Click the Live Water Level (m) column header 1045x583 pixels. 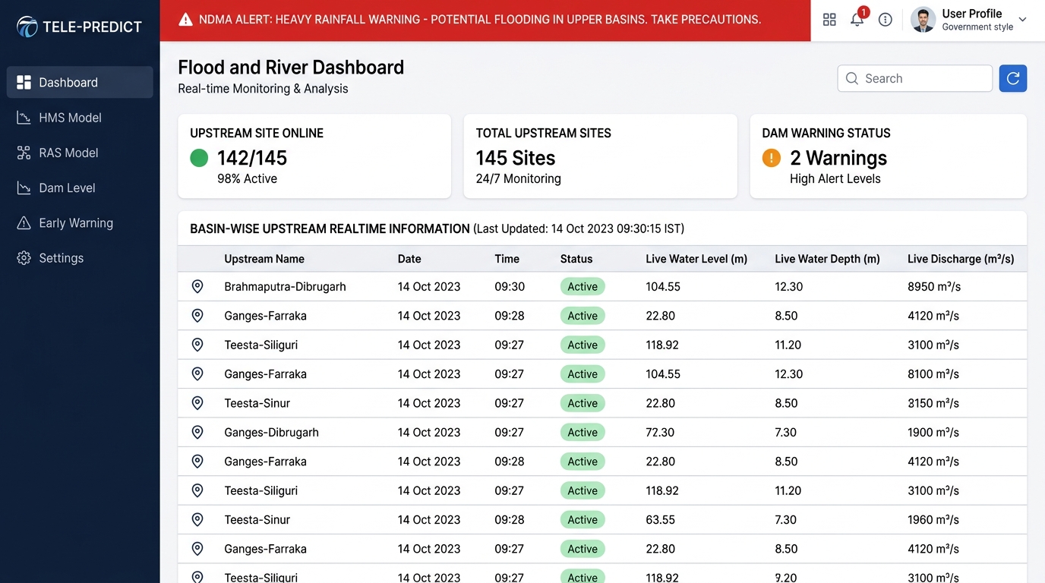(696, 259)
